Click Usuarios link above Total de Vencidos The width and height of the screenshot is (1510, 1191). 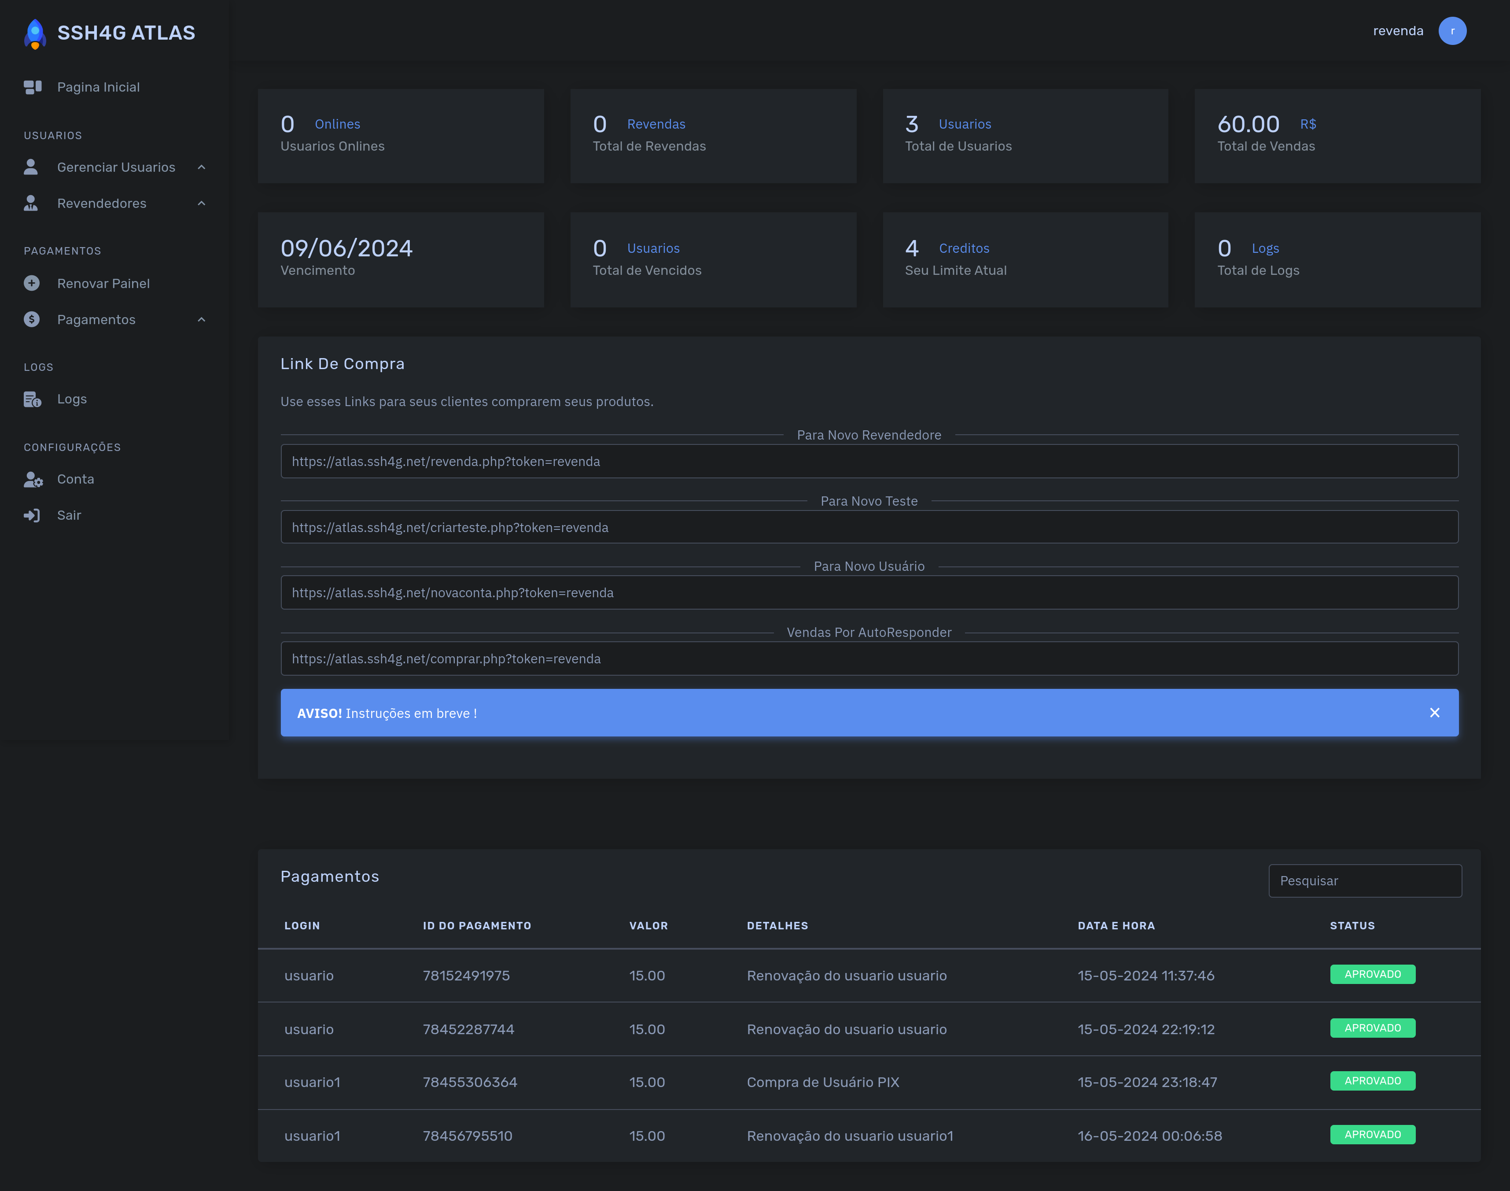pos(653,248)
